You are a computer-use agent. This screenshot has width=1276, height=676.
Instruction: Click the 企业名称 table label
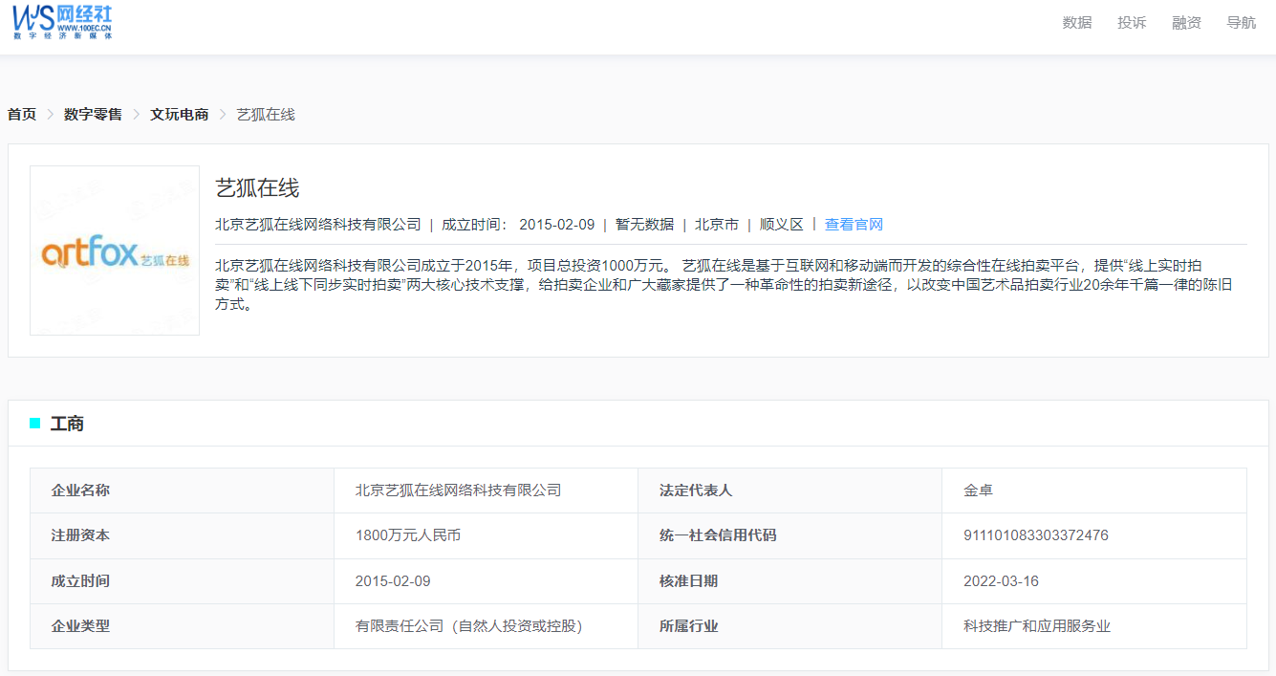point(80,491)
